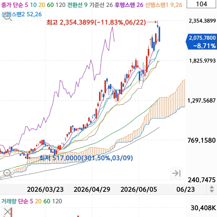Click the 1,825.9793 price axis label
The width and height of the screenshot is (217, 217).
[202, 61]
